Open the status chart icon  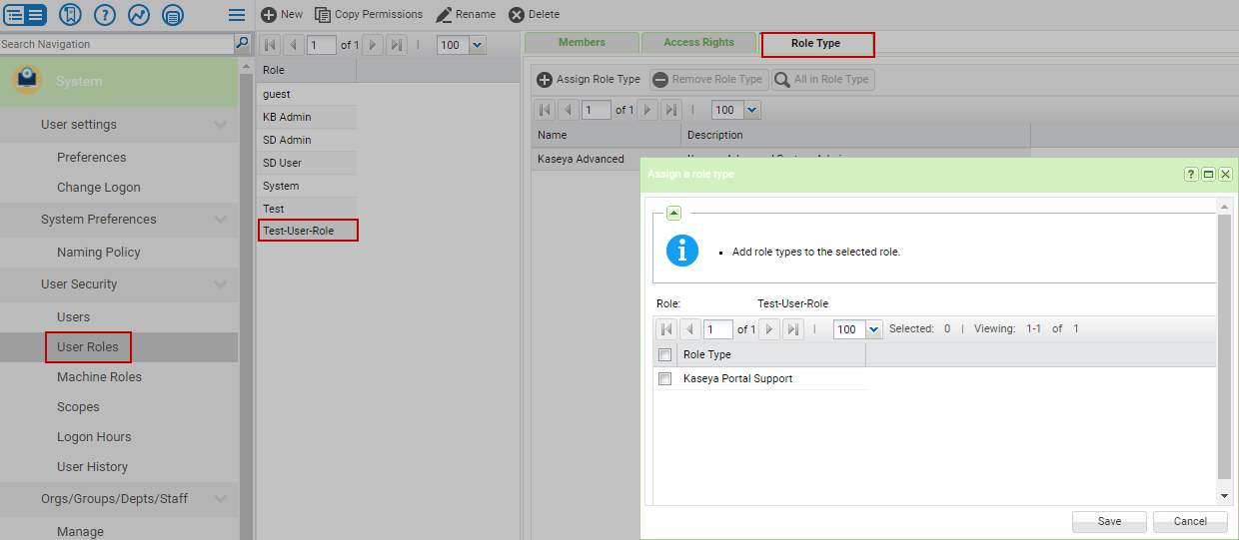(139, 15)
